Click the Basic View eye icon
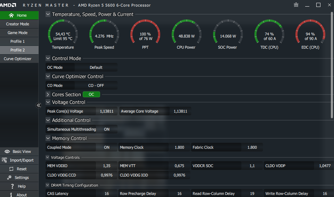 pos(7,151)
